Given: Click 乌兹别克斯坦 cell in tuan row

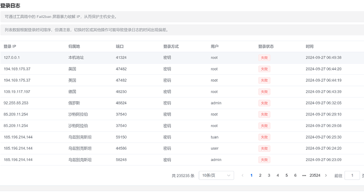Looking at the screenshot, I should point(80,137).
